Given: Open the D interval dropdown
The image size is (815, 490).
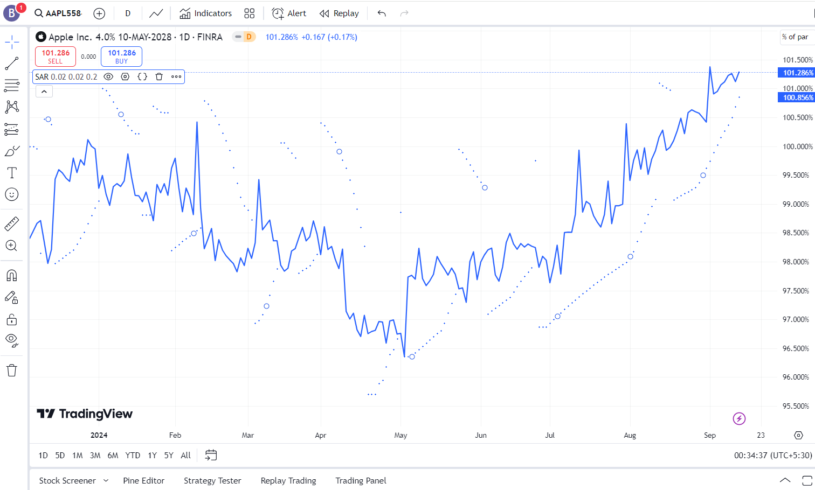Looking at the screenshot, I should pyautogui.click(x=128, y=13).
